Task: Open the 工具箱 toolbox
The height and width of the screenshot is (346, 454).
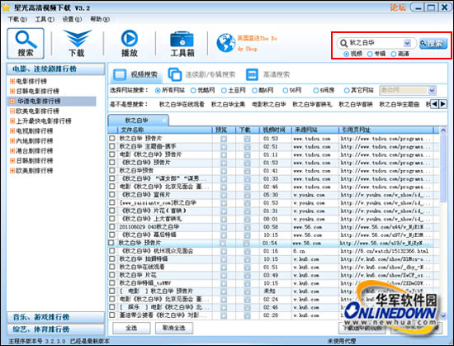Action: [x=182, y=44]
